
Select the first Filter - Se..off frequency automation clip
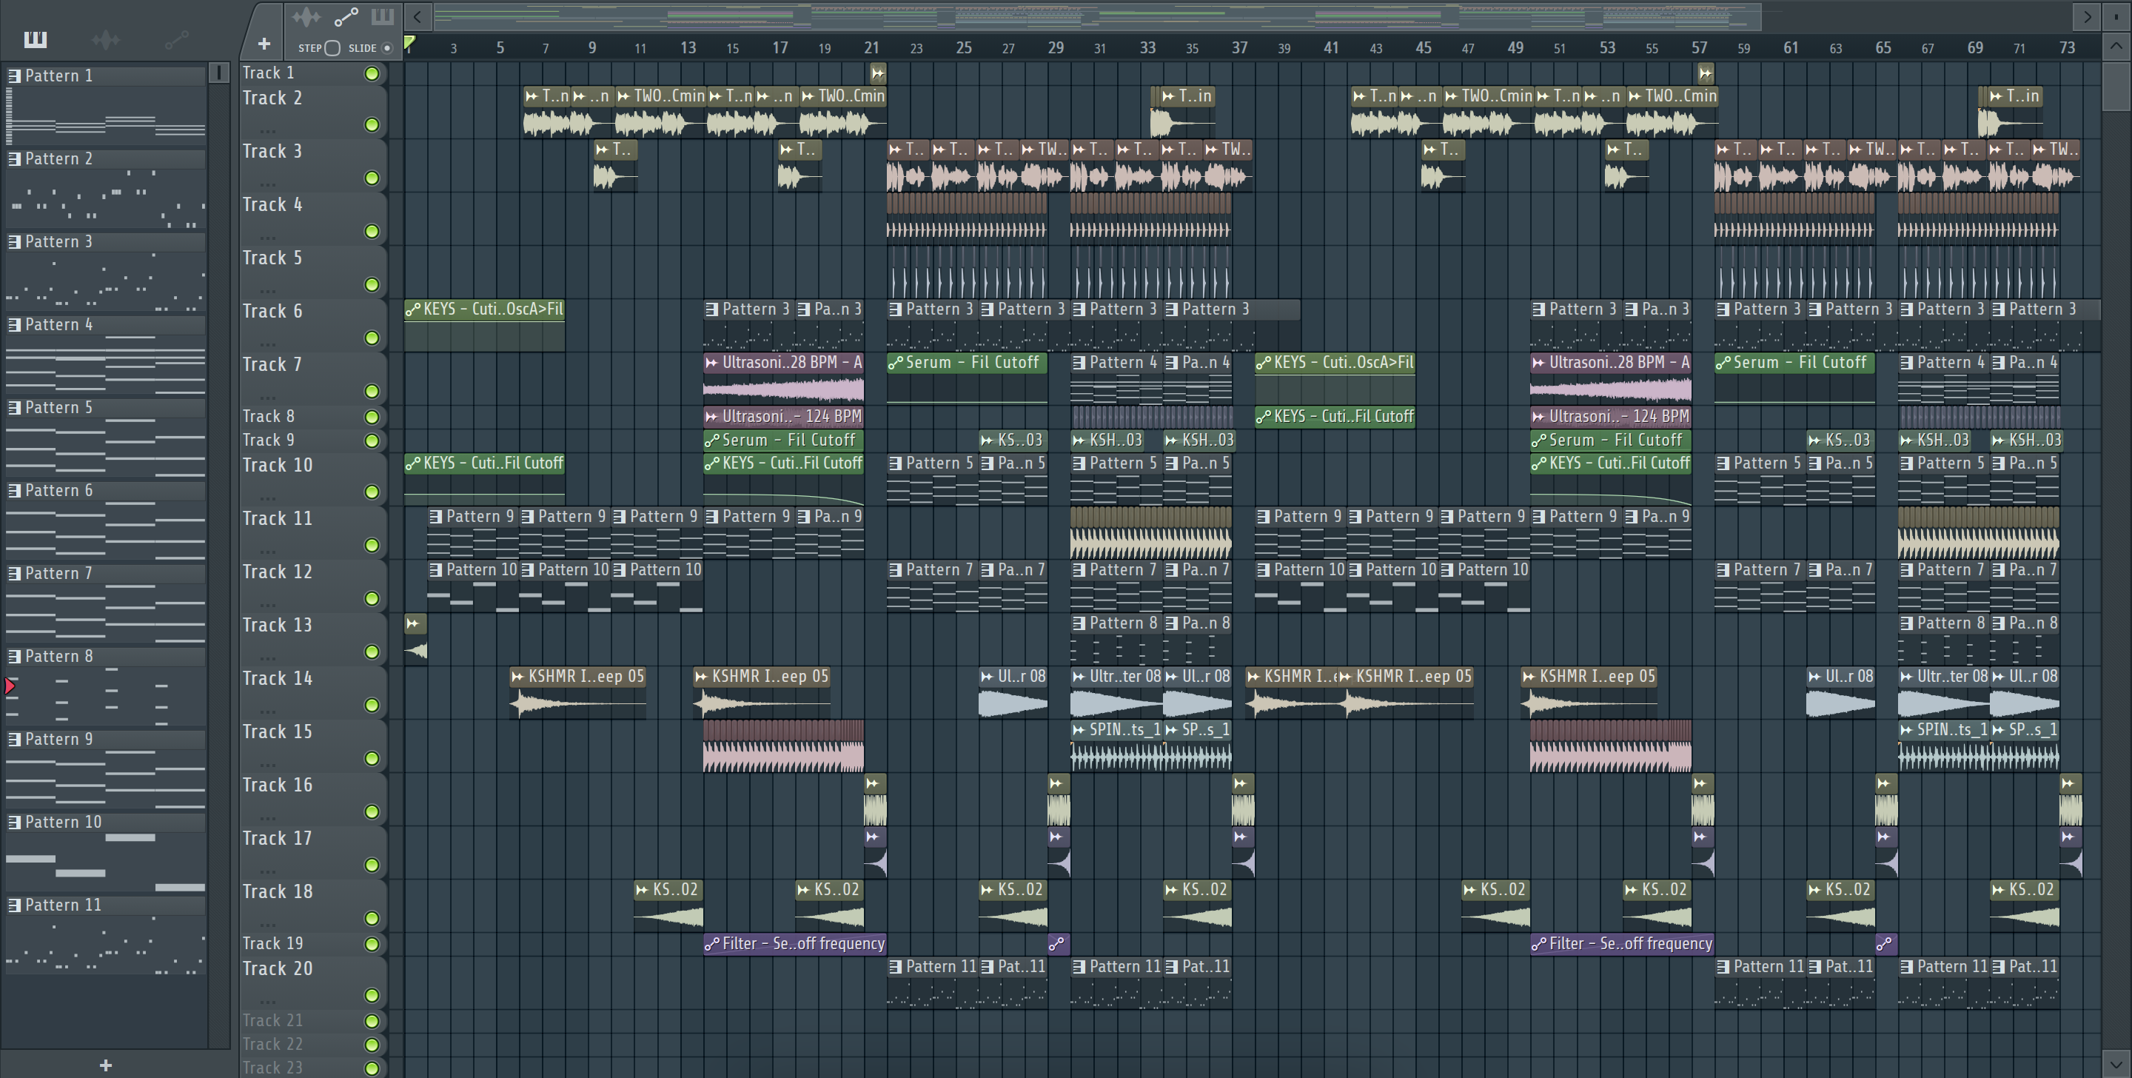794,944
